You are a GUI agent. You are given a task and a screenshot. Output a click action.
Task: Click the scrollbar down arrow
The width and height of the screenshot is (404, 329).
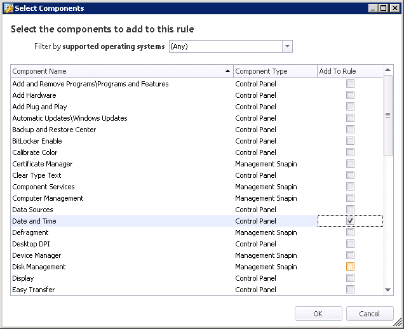click(x=387, y=290)
